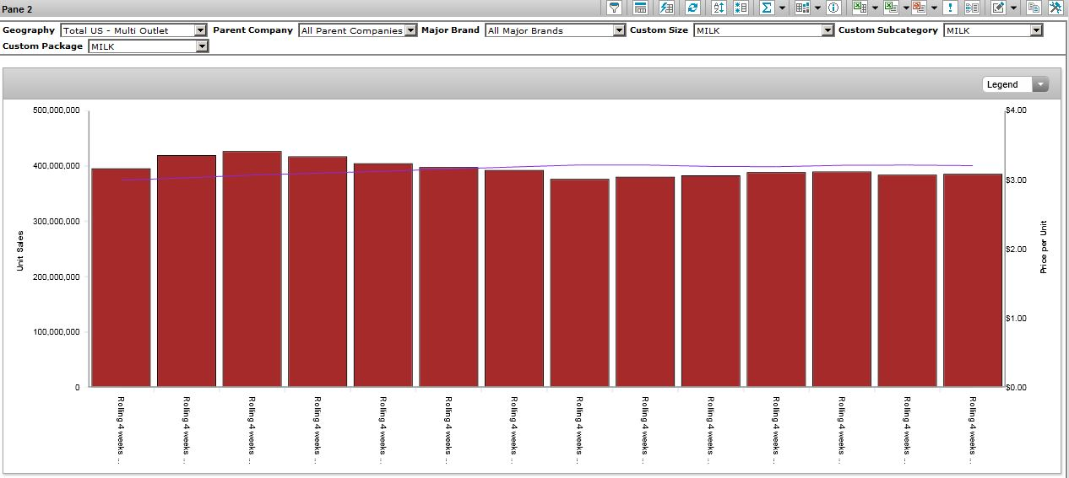Click the filter funnel icon
1069x478 pixels.
[615, 8]
